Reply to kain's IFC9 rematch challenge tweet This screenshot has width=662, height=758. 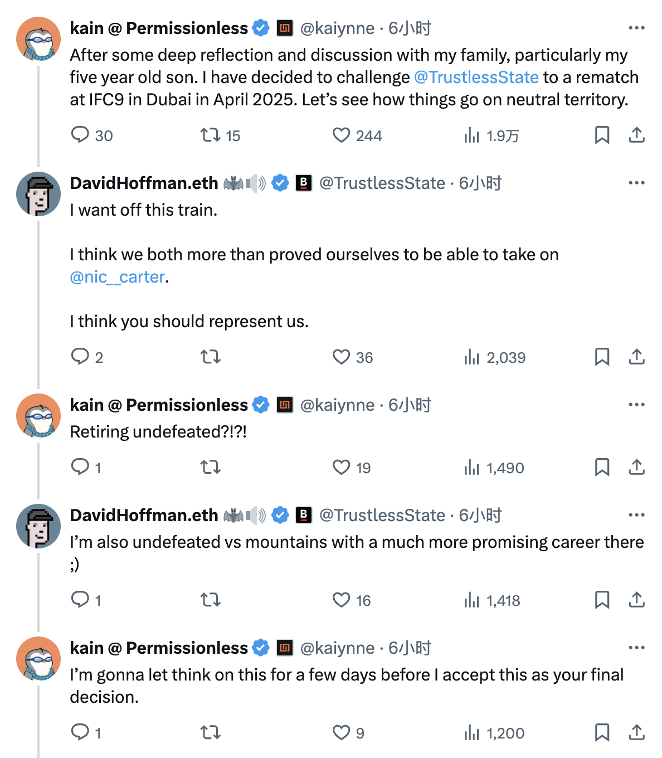coord(80,135)
